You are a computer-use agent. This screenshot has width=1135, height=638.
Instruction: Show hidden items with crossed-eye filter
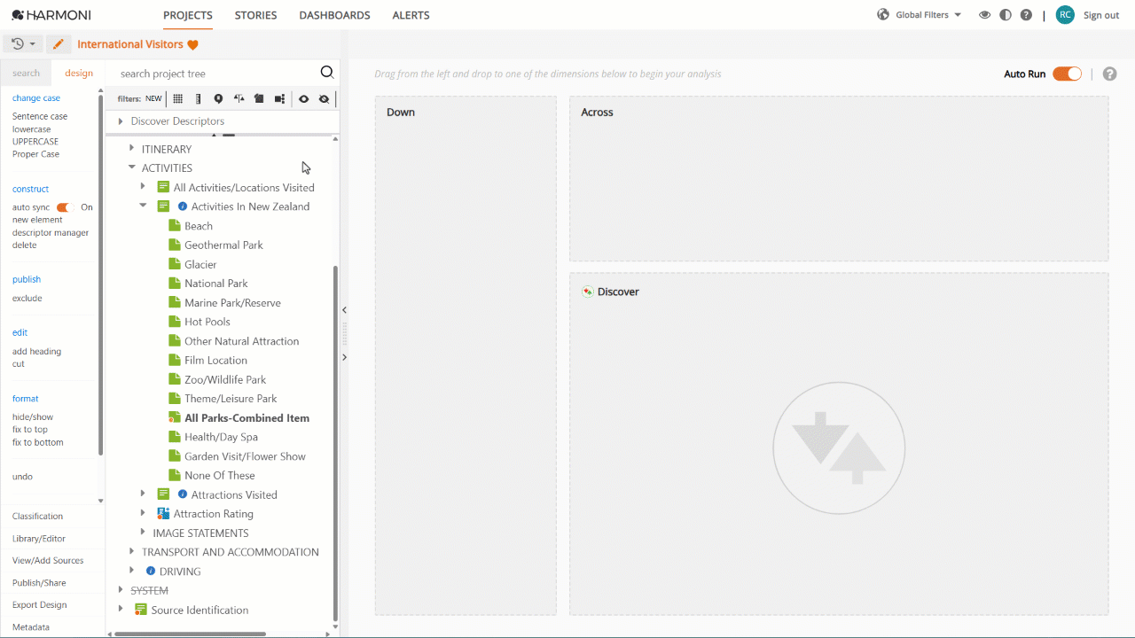324,99
